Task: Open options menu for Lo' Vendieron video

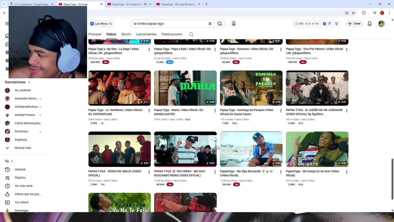Action: click(149, 111)
